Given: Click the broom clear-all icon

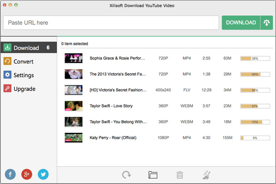Looking at the screenshot, I should tap(205, 175).
